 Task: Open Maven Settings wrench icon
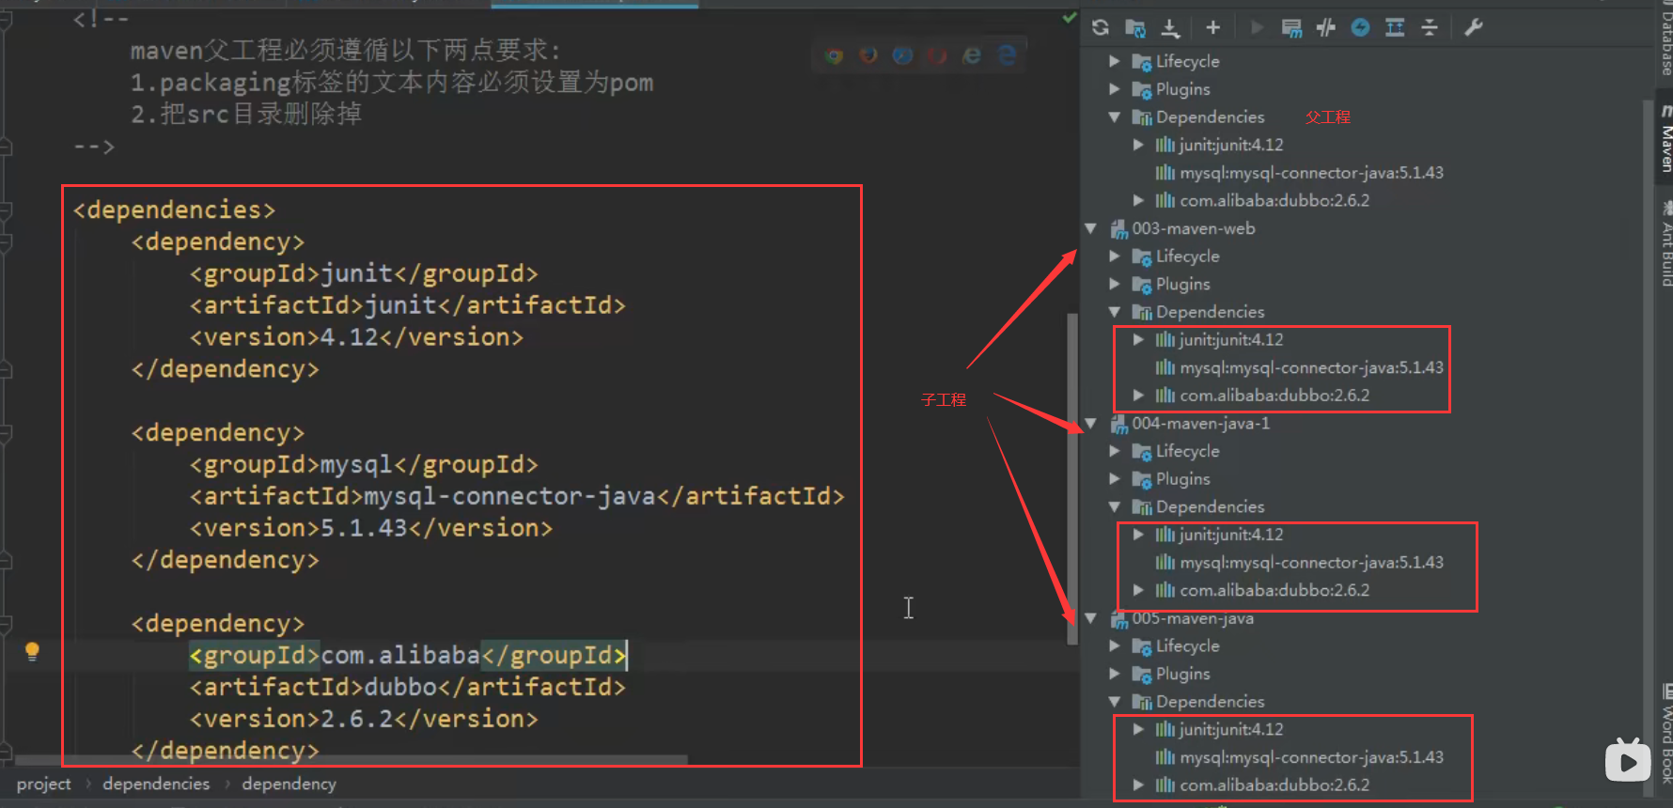point(1474,28)
